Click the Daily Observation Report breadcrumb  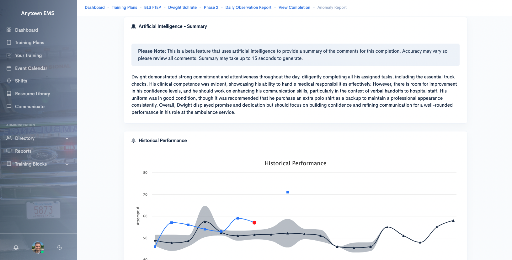[248, 7]
